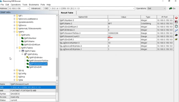Click the open folder icon in side toolbar

(176, 39)
